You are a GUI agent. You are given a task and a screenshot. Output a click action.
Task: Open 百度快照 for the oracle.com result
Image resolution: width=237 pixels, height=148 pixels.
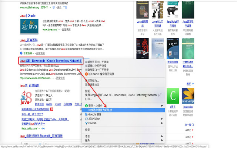click(x=60, y=78)
